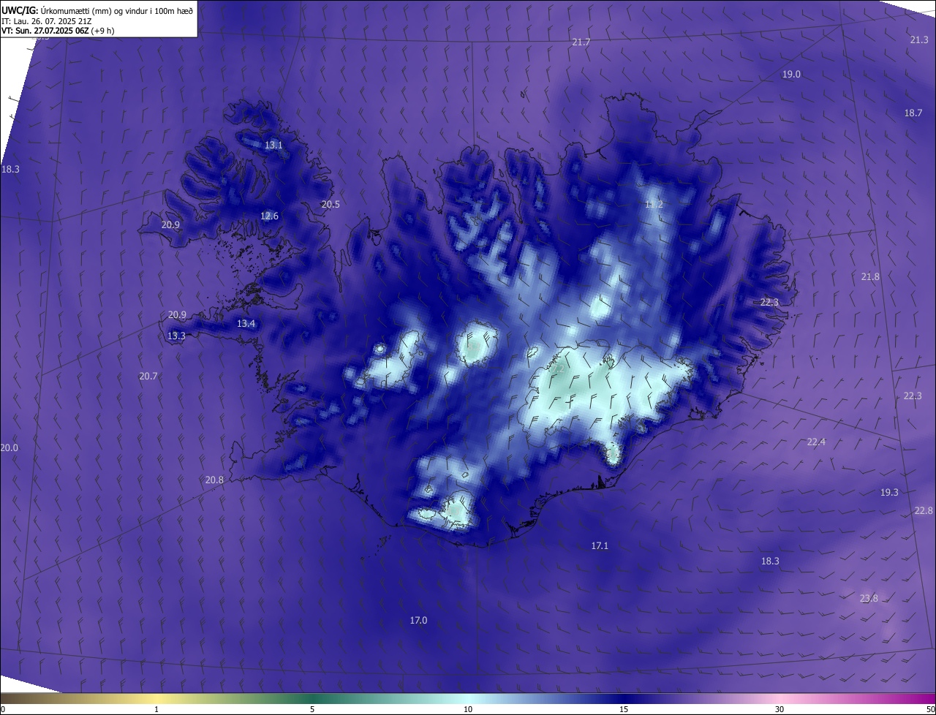
Task: Click the 5 tick on the color scale
Action: (x=312, y=709)
